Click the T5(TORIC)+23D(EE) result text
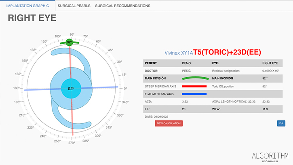Screen dimensions: 293x165 coord(227,52)
